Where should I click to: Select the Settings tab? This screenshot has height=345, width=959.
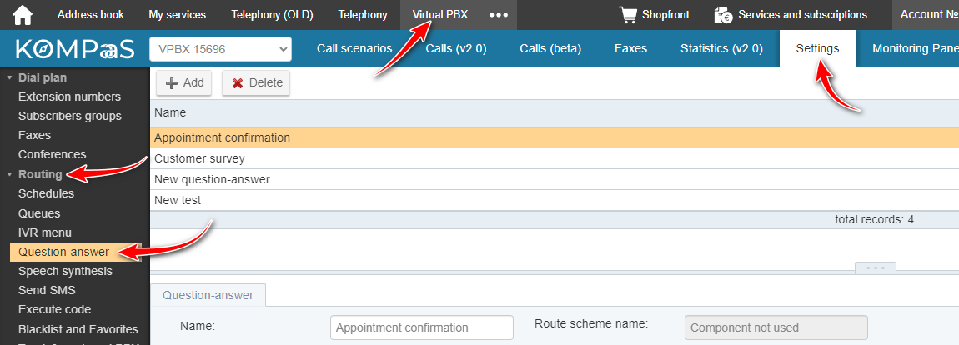[x=818, y=49]
